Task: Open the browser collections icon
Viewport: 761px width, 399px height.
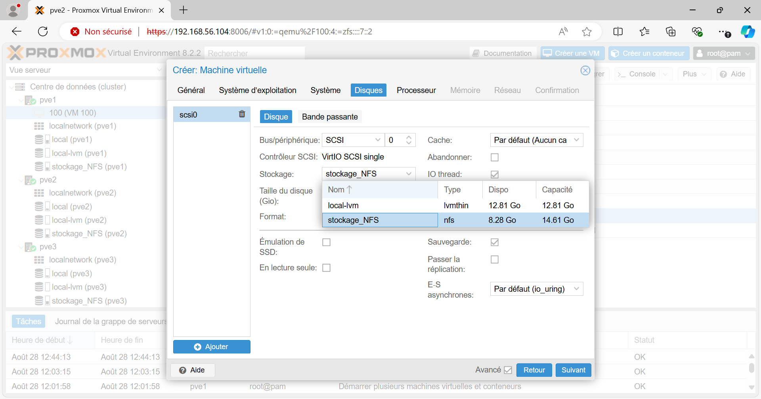Action: coord(671,32)
